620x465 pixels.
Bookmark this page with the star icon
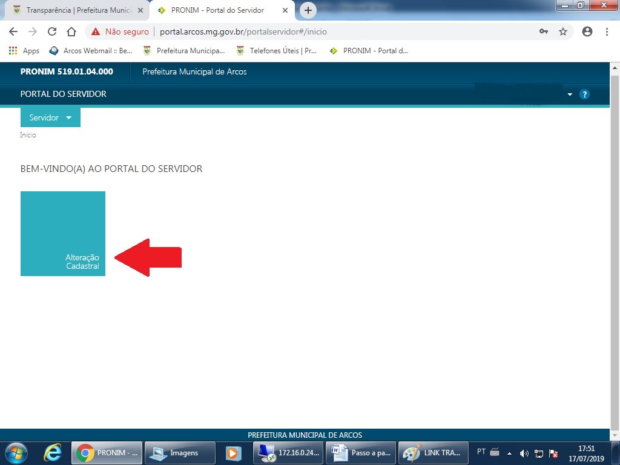(x=563, y=31)
